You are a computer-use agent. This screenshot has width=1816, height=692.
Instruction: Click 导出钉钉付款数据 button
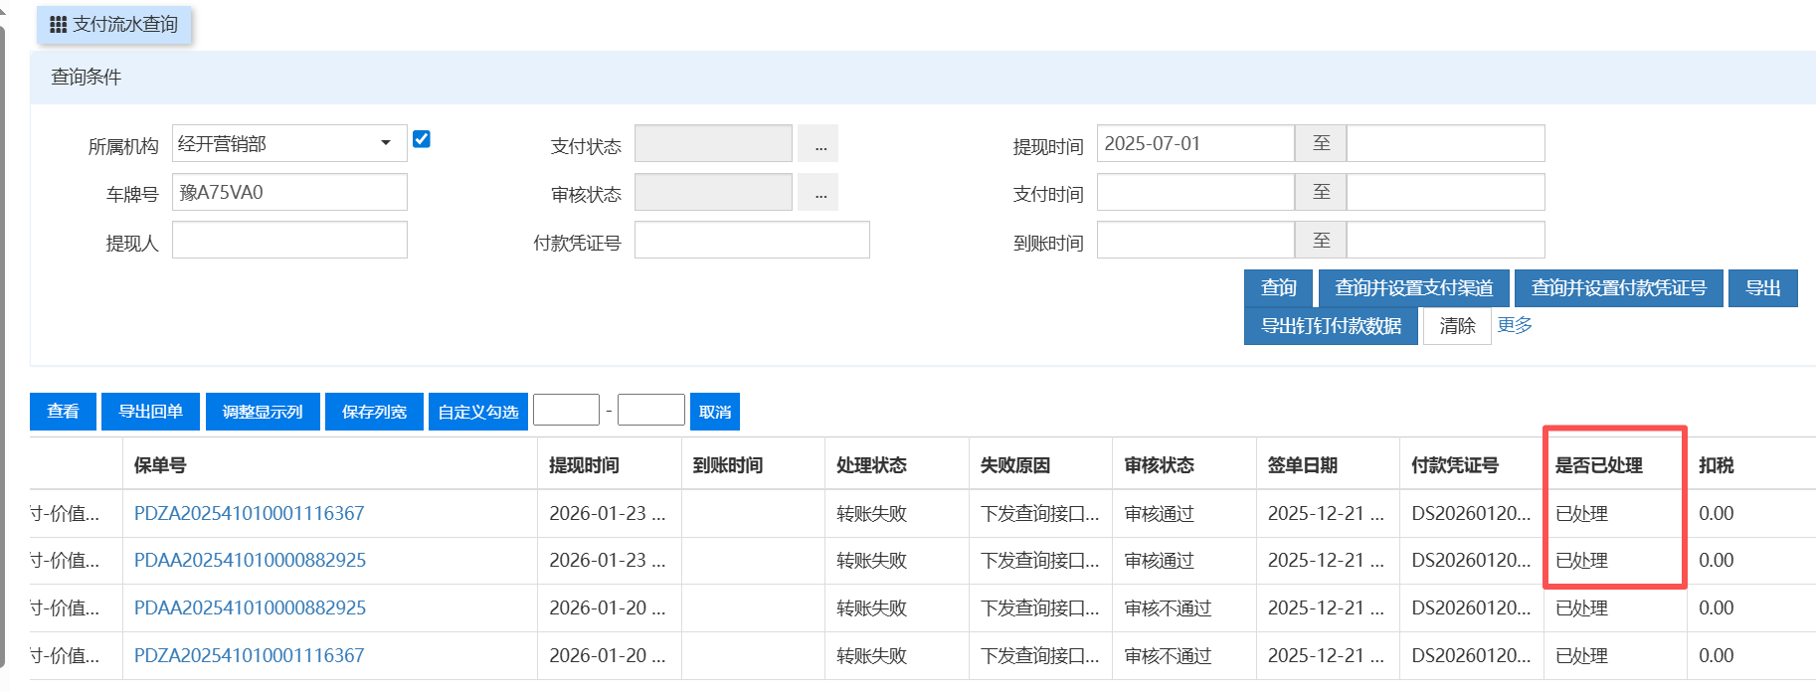coord(1331,326)
